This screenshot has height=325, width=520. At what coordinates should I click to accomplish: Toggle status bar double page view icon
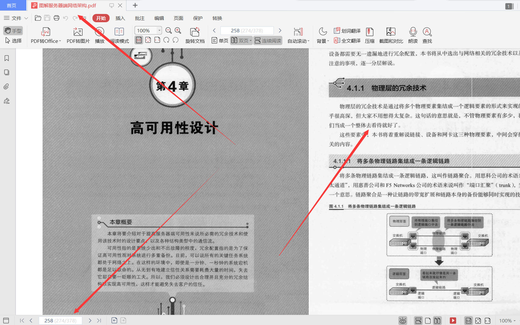pyautogui.click(x=437, y=321)
